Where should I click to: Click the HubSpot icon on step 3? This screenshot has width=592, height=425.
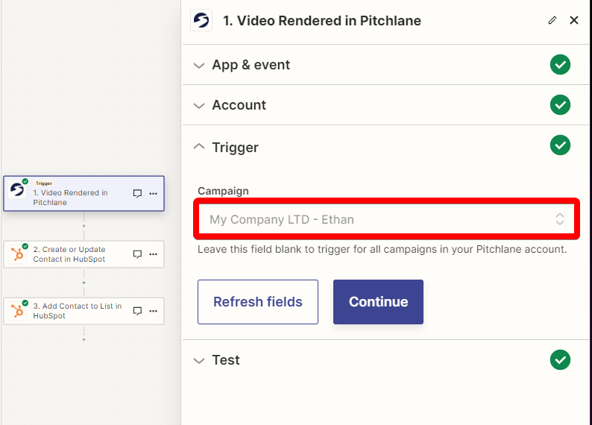pos(17,311)
